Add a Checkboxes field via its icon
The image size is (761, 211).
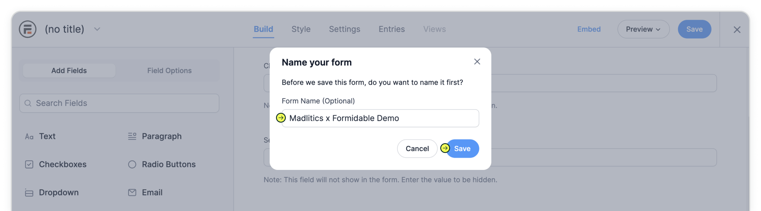coord(29,164)
